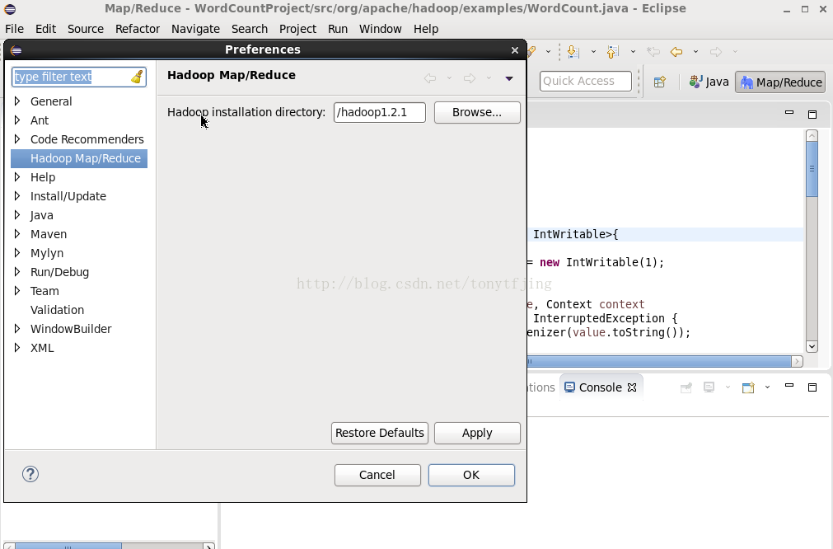Click the Preferences page back arrow
The height and width of the screenshot is (549, 833).
click(430, 78)
